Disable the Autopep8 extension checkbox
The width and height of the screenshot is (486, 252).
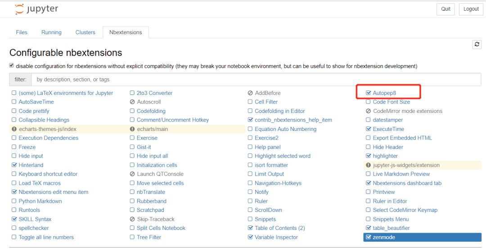[x=368, y=93]
